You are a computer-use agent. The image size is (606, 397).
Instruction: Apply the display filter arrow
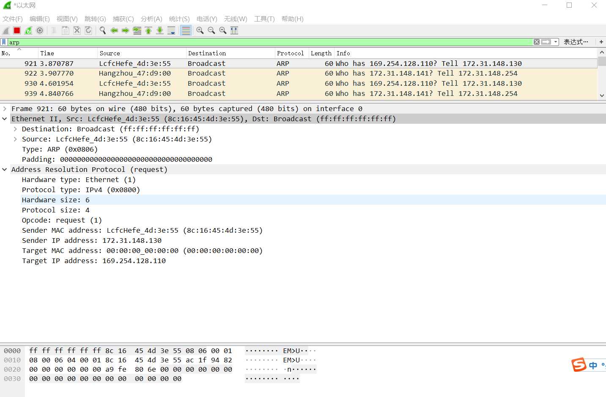546,42
